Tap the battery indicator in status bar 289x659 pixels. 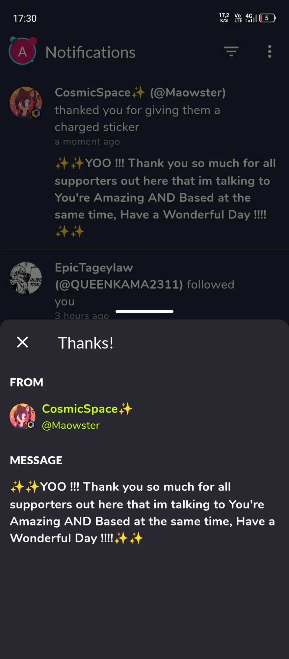[268, 18]
